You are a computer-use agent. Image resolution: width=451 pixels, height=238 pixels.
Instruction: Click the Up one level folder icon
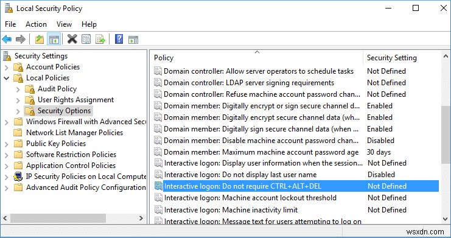[x=40, y=39]
